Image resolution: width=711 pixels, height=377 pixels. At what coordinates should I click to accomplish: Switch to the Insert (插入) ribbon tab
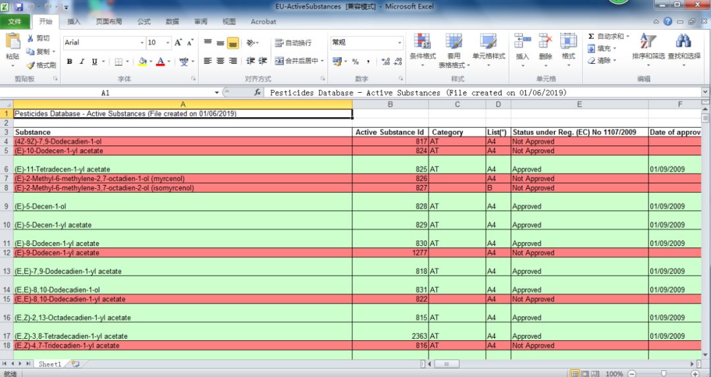pos(74,22)
